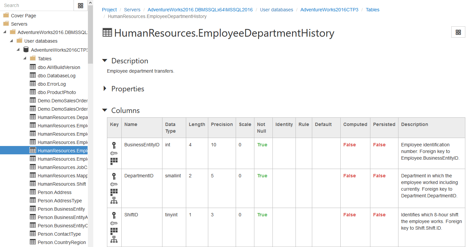
Task: Click the primary key icon in the DepartmentID row
Action: point(114,176)
